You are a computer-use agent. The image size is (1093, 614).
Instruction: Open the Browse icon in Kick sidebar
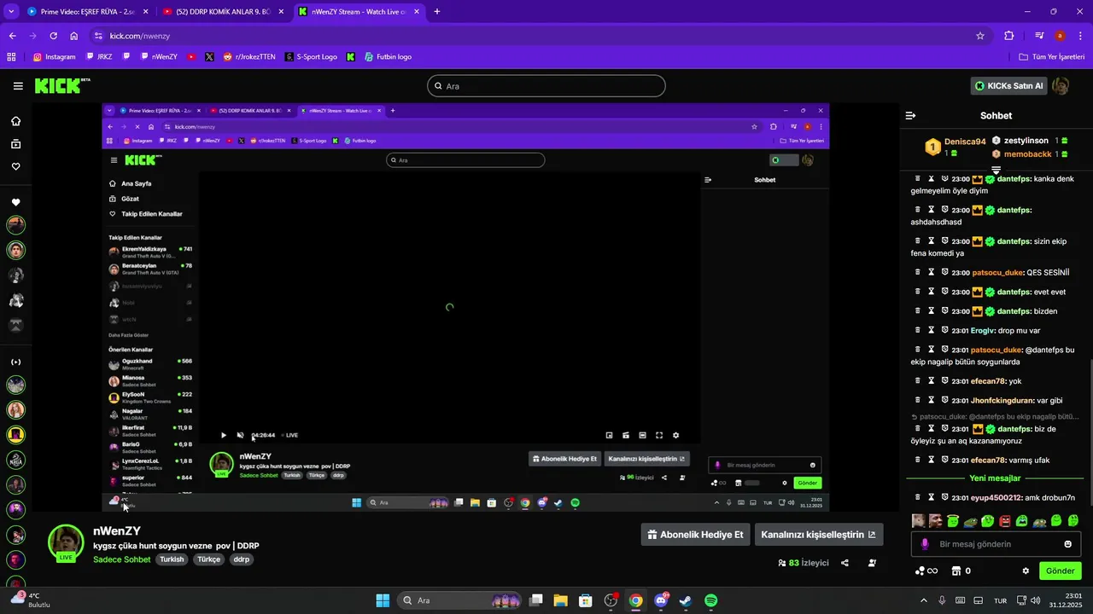click(x=15, y=144)
